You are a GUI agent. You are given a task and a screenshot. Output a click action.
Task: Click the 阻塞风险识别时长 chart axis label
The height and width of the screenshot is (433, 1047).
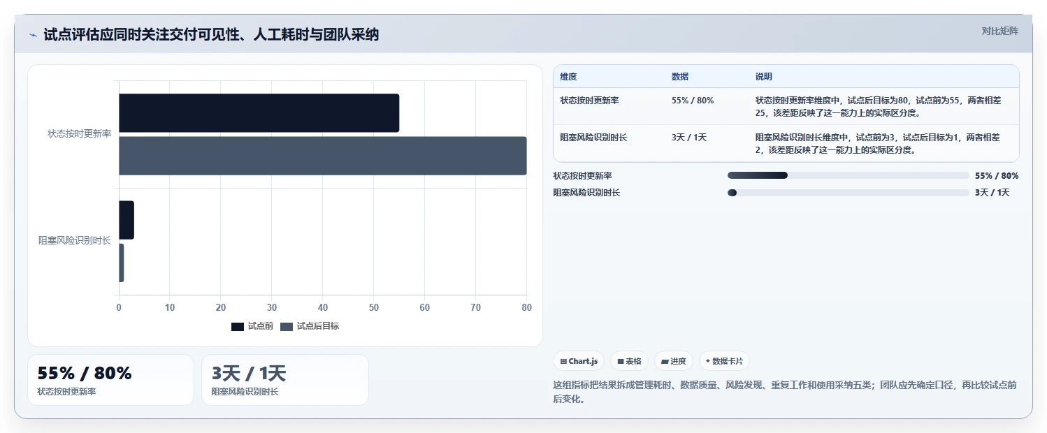point(75,241)
